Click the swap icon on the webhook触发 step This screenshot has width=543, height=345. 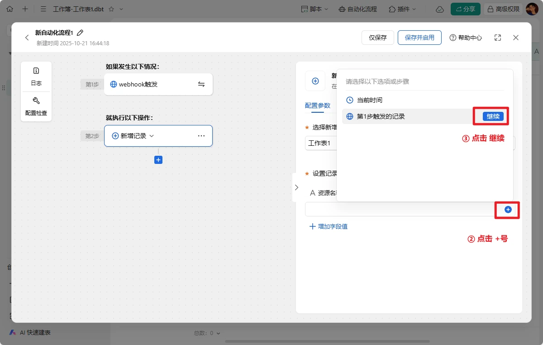(x=201, y=84)
